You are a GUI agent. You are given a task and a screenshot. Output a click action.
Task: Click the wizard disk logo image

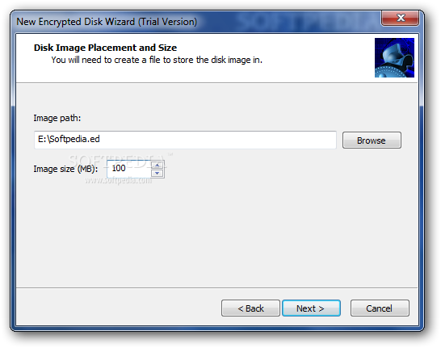394,57
